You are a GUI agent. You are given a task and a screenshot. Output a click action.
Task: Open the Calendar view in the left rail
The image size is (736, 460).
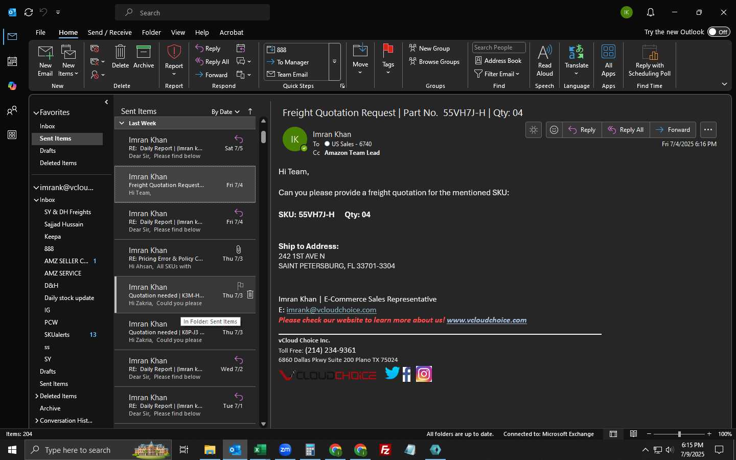(12, 61)
